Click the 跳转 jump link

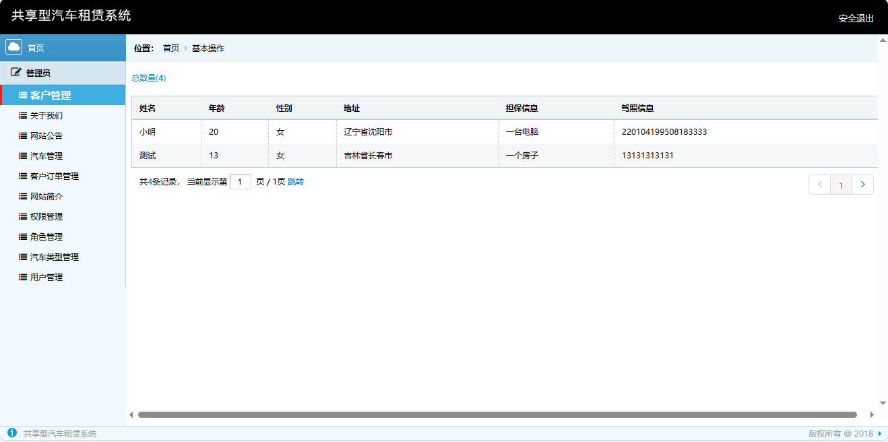[296, 181]
